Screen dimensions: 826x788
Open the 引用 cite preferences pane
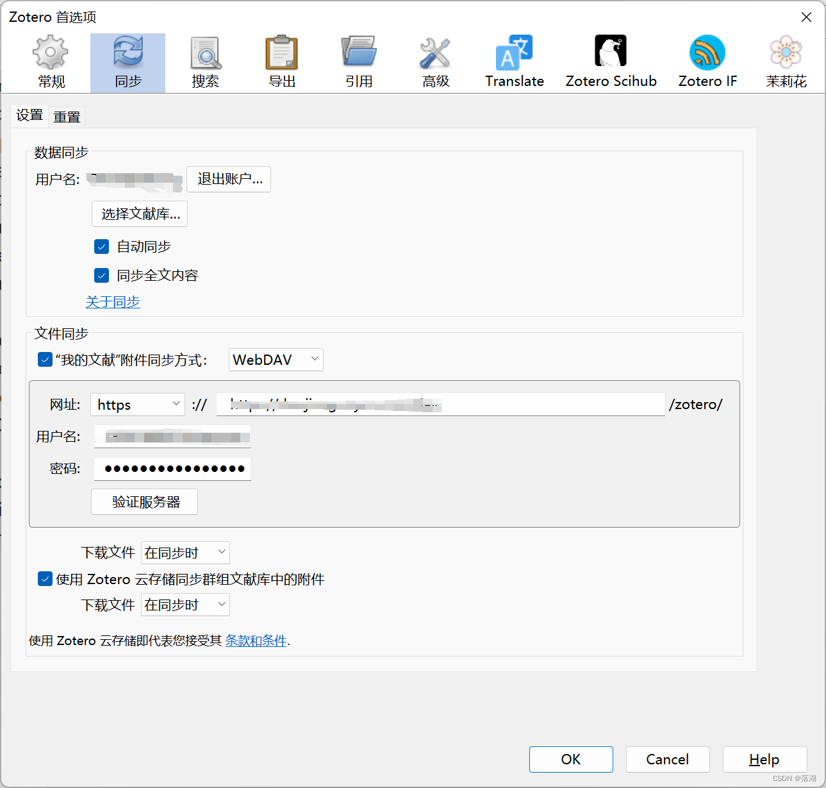(x=359, y=63)
